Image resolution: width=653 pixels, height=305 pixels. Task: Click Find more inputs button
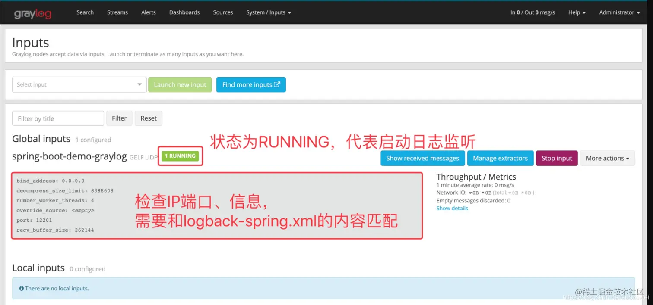[x=251, y=84]
